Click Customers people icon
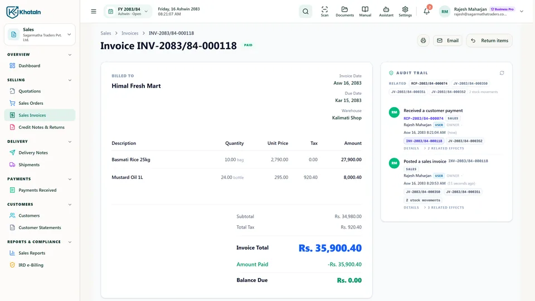Screen dimensions: 535x301 click(x=12, y=216)
